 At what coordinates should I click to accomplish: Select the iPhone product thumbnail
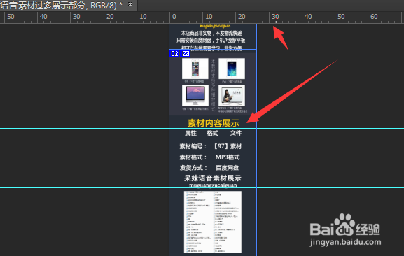pos(195,69)
